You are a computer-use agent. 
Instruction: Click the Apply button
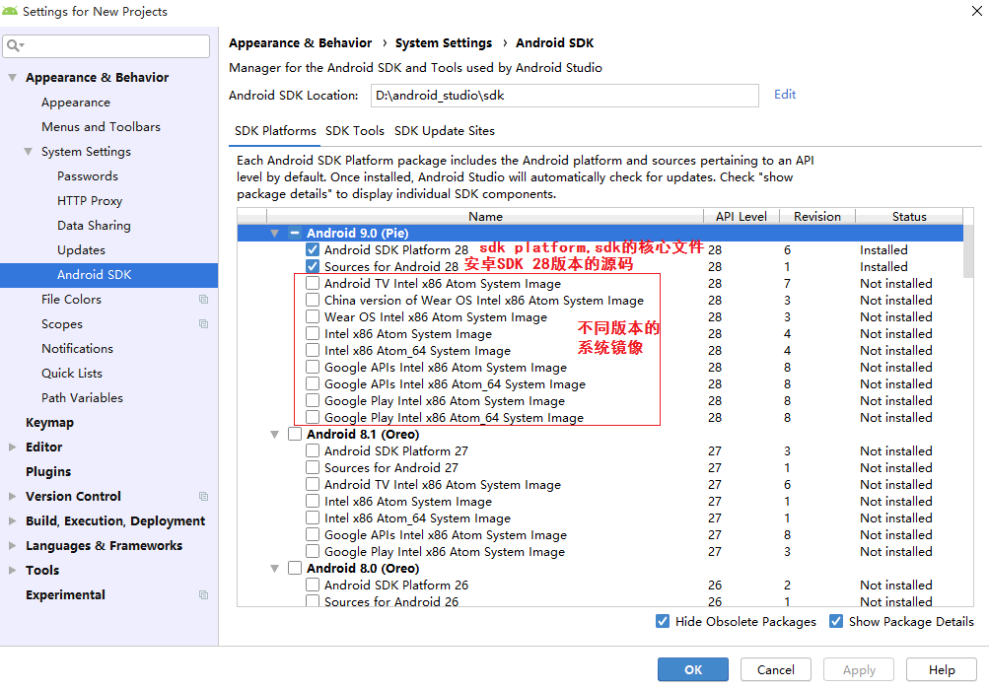(x=859, y=669)
